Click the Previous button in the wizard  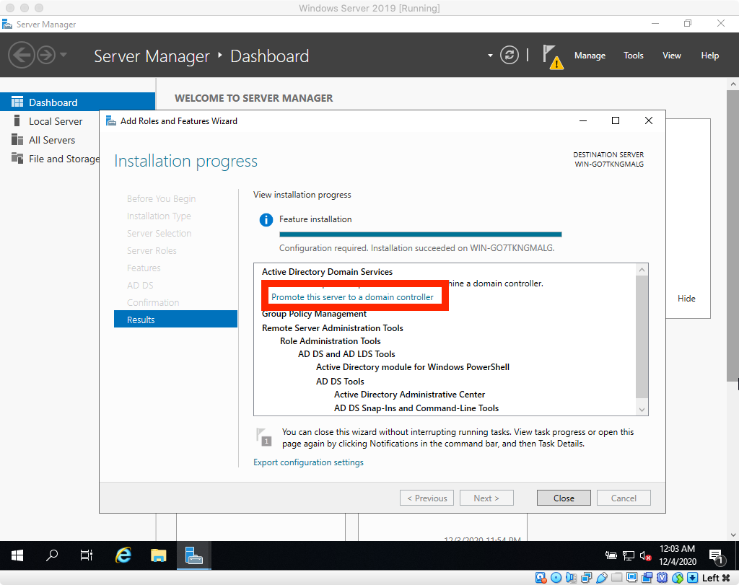pyautogui.click(x=427, y=498)
